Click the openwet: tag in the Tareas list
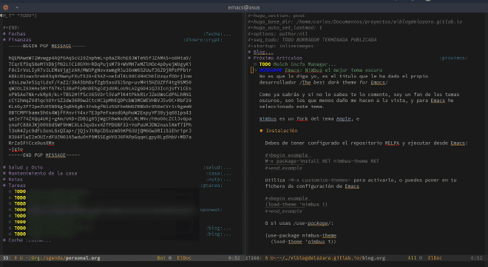 tap(211, 210)
